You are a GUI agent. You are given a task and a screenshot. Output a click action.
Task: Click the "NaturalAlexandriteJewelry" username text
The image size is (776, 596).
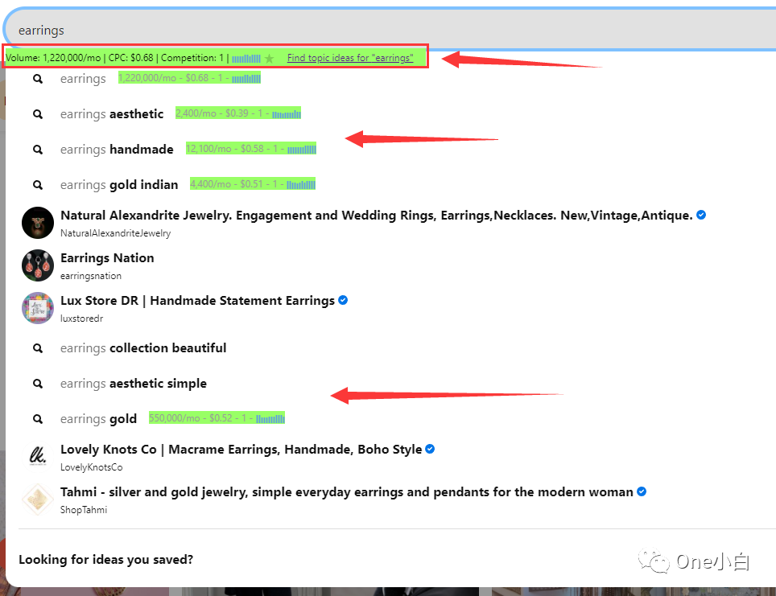coord(115,233)
